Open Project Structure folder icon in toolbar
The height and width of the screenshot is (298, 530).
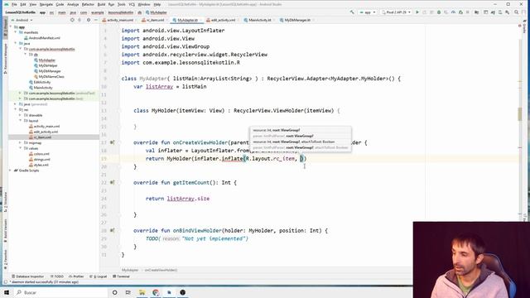pos(477,12)
